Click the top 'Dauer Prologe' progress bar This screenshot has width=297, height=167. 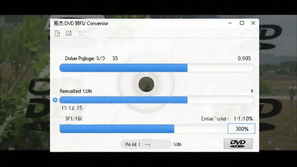point(157,68)
